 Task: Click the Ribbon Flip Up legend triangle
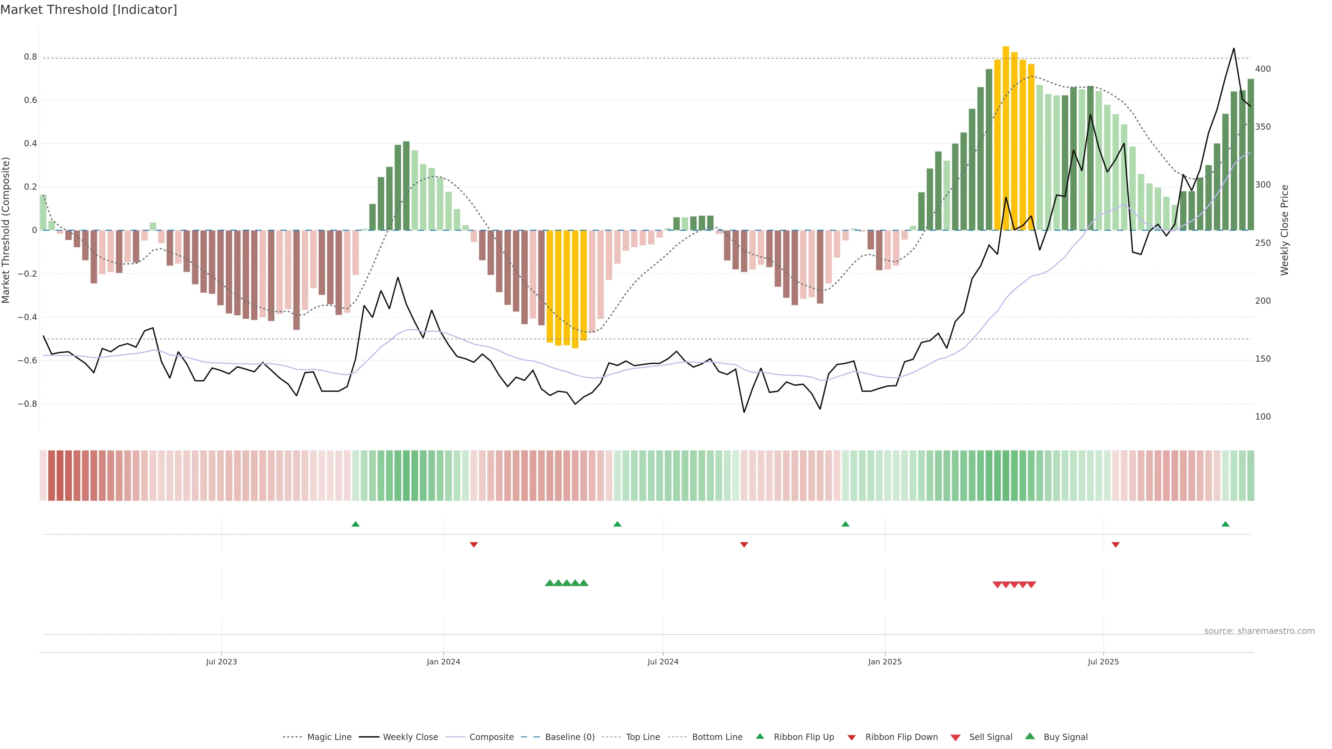click(x=760, y=736)
